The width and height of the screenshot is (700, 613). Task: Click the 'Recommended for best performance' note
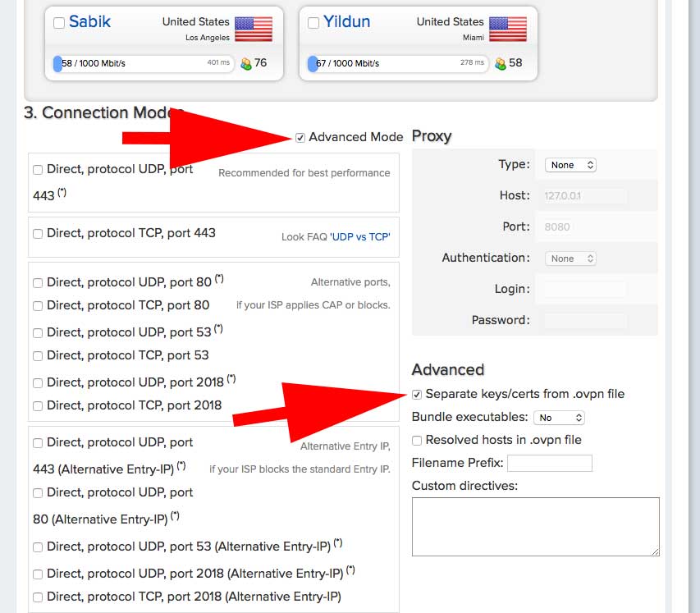[304, 173]
